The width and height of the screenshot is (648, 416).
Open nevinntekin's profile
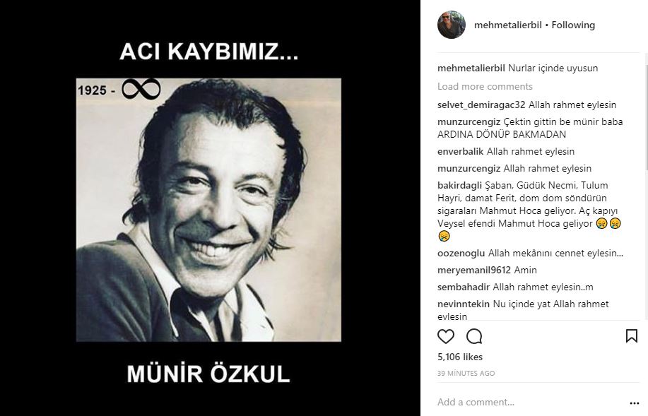point(464,304)
